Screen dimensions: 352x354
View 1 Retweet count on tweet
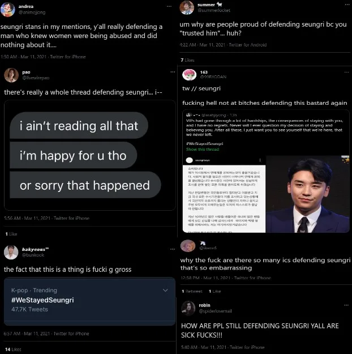(192, 291)
